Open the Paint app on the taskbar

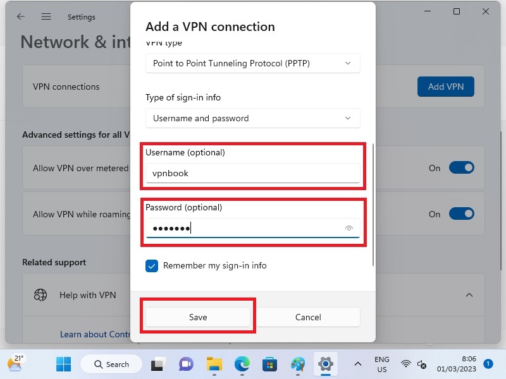coord(298,364)
